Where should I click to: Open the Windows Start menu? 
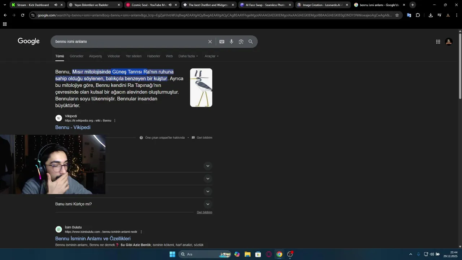(x=172, y=254)
